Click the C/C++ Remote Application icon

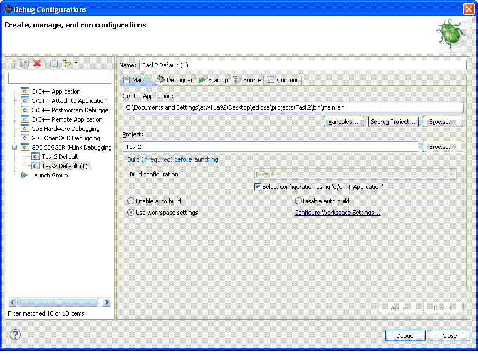[x=25, y=119]
